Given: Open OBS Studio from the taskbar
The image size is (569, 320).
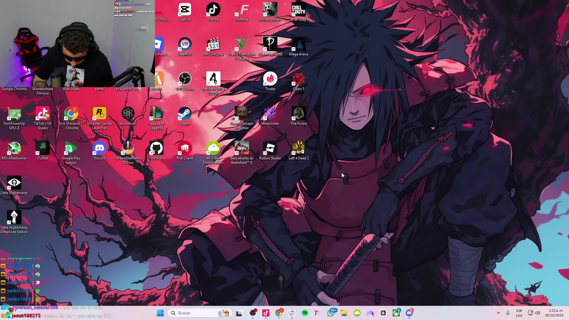Looking at the screenshot, I should coord(253,313).
